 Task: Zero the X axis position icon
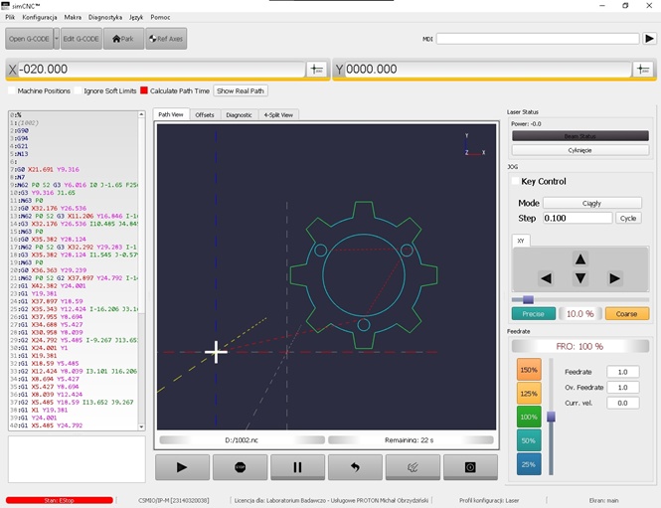click(x=316, y=70)
